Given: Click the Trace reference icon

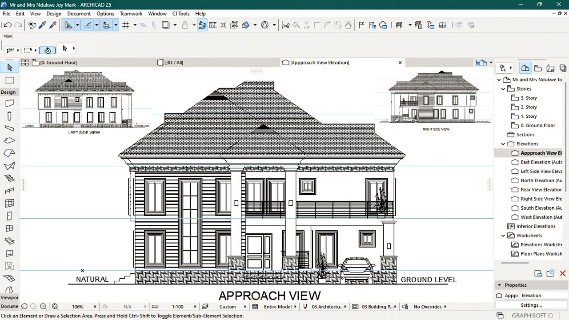Looking at the screenshot, I should (166, 25).
